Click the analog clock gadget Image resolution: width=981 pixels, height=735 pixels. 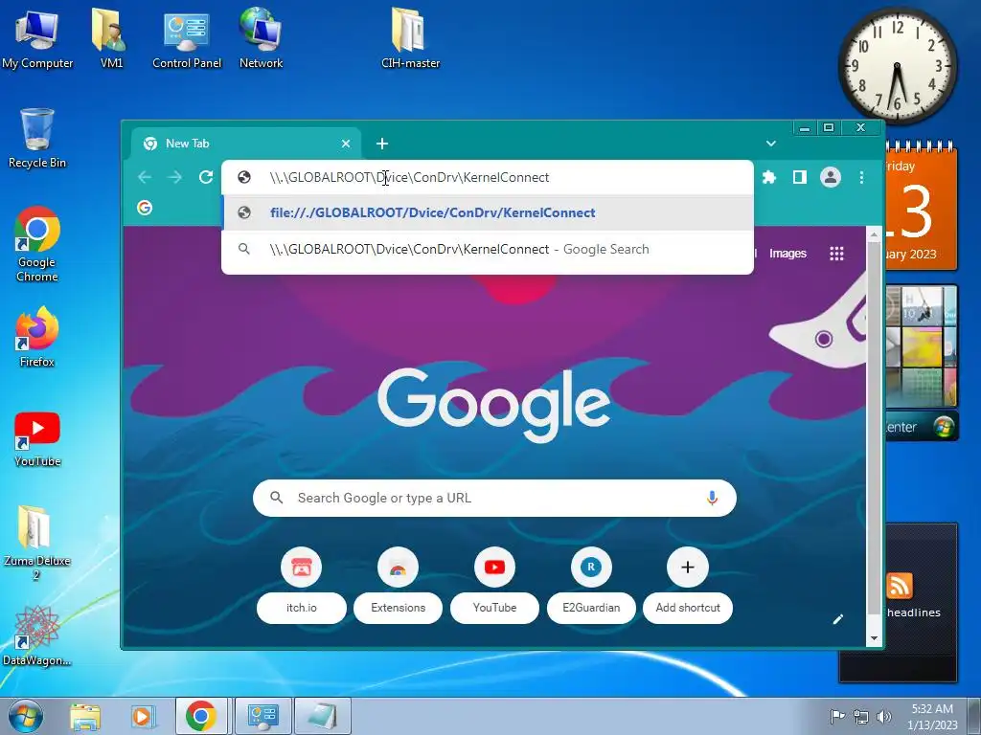[x=897, y=66]
